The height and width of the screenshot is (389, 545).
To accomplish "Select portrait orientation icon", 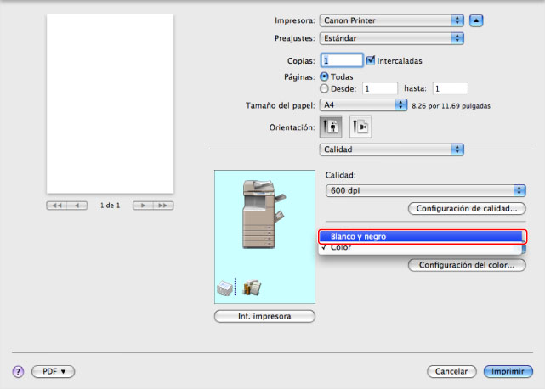I will [x=330, y=127].
